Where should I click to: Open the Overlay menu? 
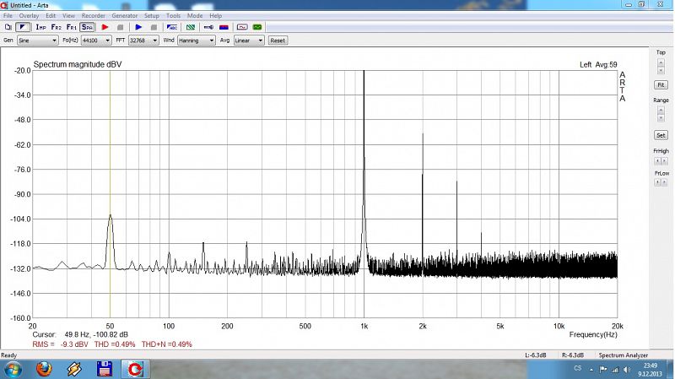29,15
